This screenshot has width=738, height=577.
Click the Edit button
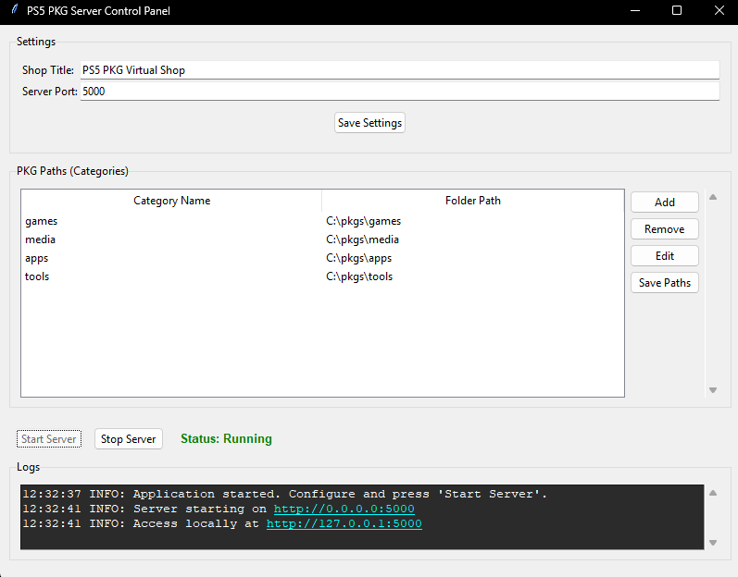point(664,256)
